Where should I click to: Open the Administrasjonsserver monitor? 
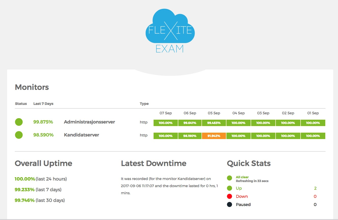coord(89,122)
